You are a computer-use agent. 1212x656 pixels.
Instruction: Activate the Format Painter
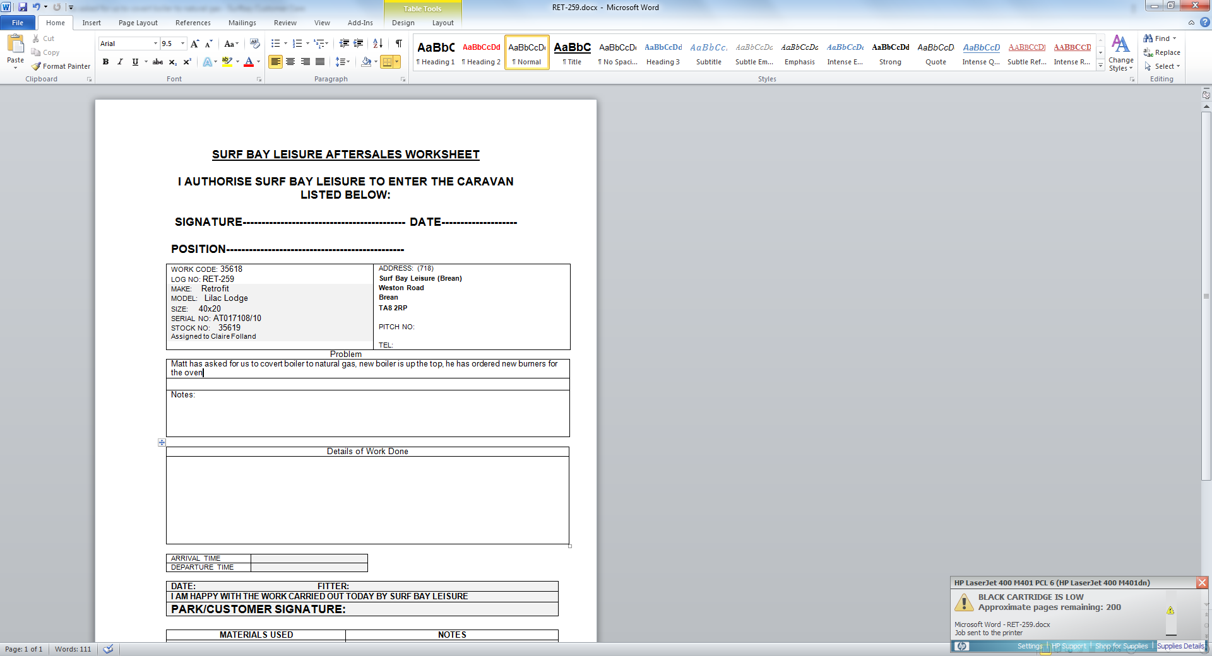coord(61,66)
